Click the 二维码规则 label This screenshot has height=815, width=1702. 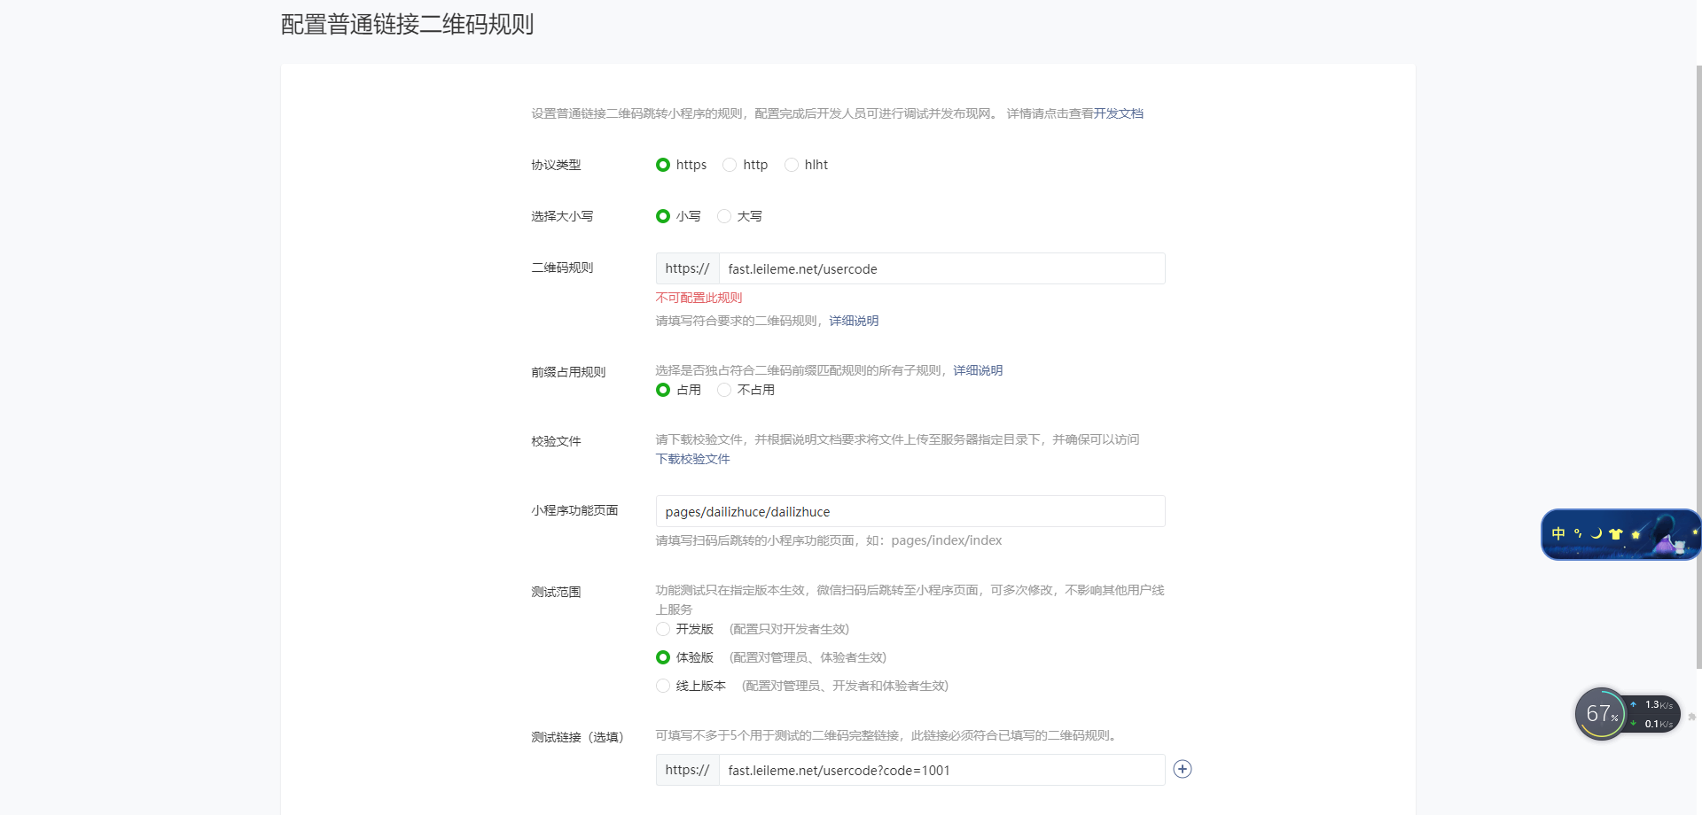562,268
